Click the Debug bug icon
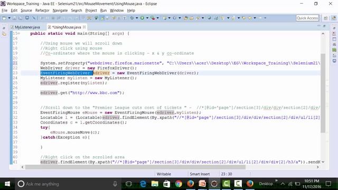This screenshot has height=190, width=338. tap(132, 18)
